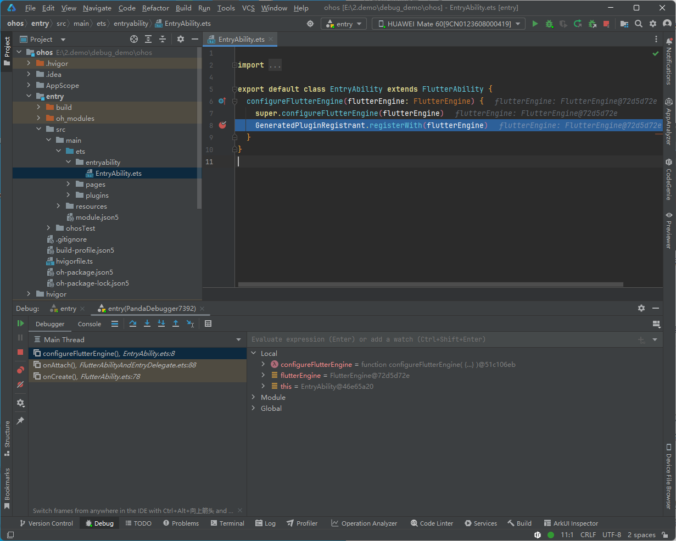Open the Refactor menu
Screen dimensions: 676x541
point(155,8)
